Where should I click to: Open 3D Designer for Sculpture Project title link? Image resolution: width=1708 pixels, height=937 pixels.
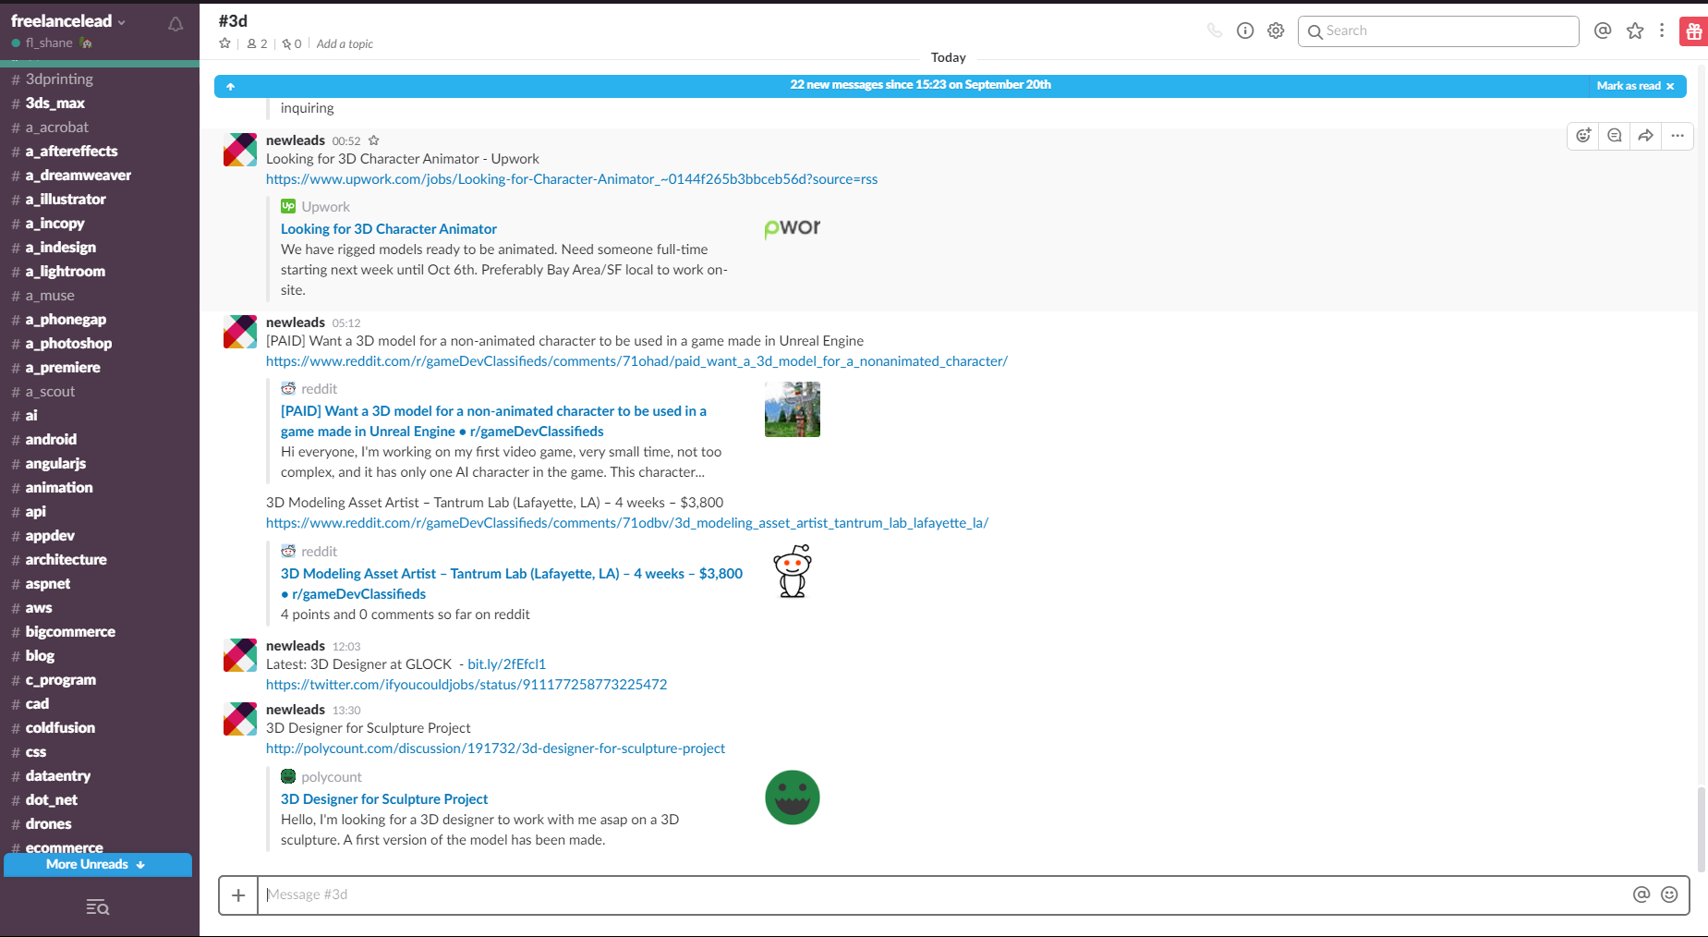point(384,799)
